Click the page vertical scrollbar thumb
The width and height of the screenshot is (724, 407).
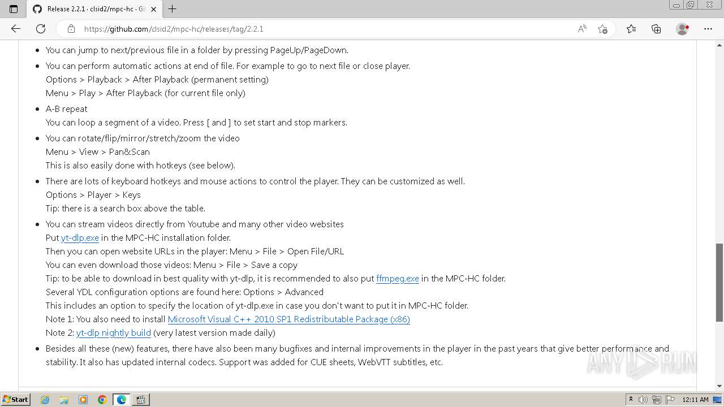point(719,283)
